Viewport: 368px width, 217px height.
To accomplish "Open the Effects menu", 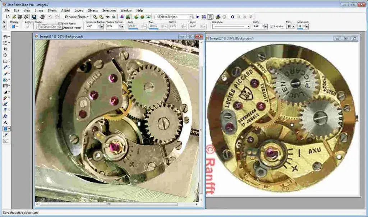I will click(x=52, y=10).
